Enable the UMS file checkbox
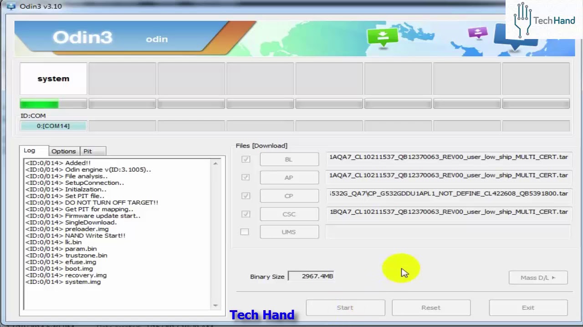The height and width of the screenshot is (327, 583). (245, 232)
